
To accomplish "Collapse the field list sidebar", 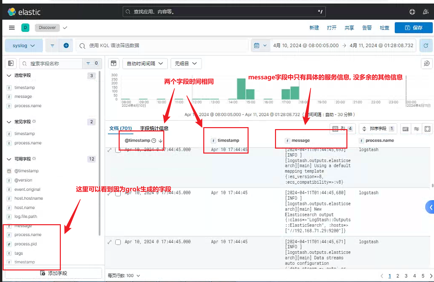I will 11,63.
